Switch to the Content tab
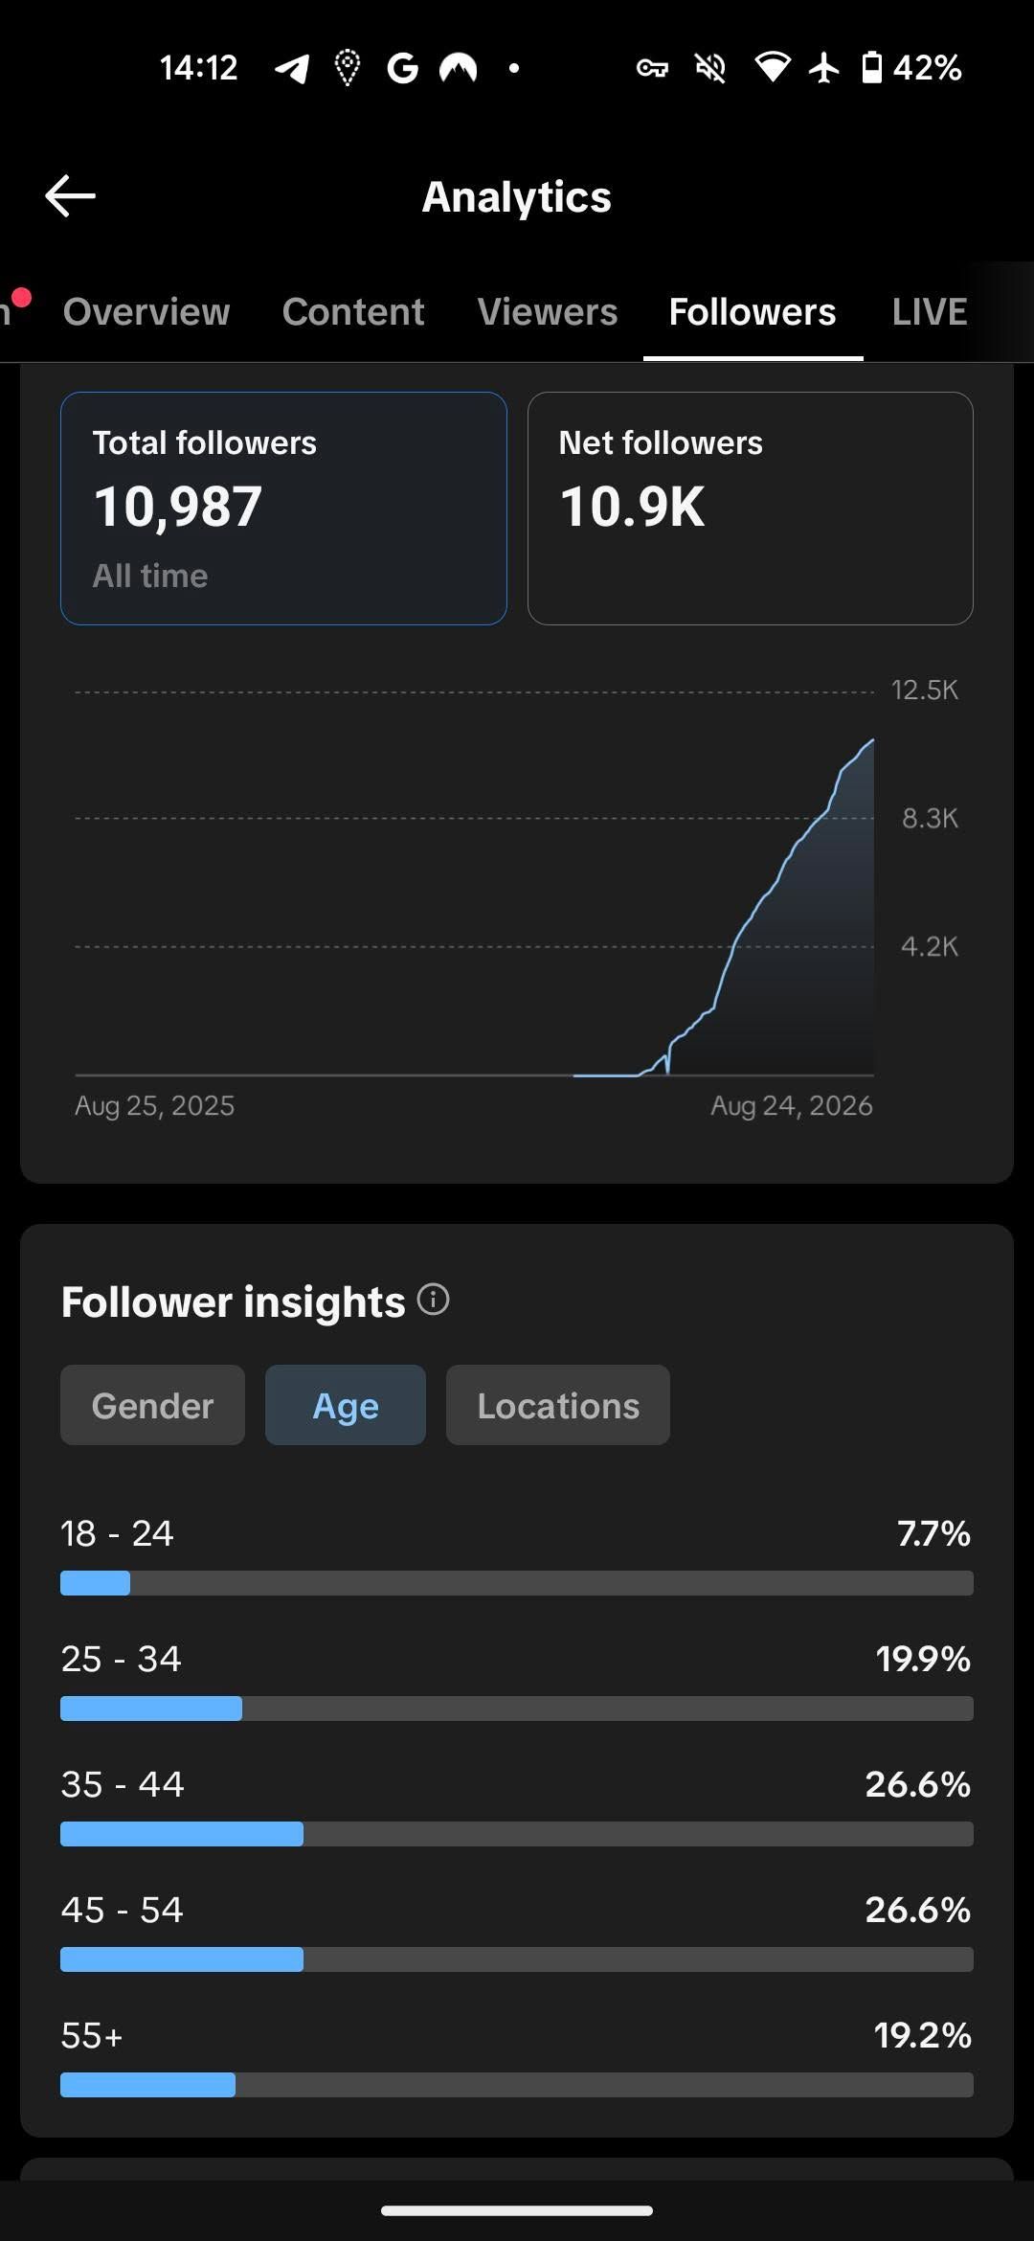Viewport: 1034px width, 2241px height. pos(353,311)
